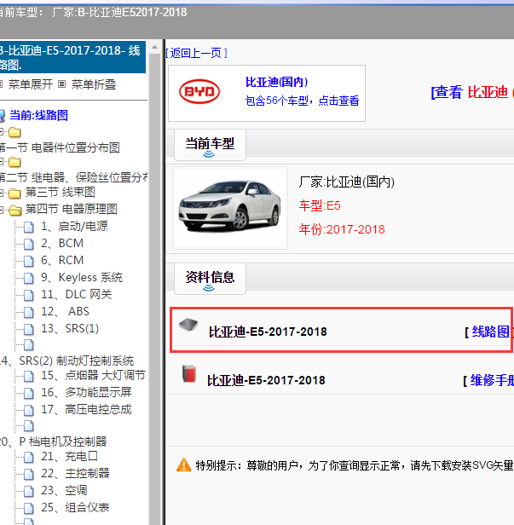This screenshot has height=525, width=514.
Task: Open tree item 9、Keyless 系统
Action: (82, 278)
